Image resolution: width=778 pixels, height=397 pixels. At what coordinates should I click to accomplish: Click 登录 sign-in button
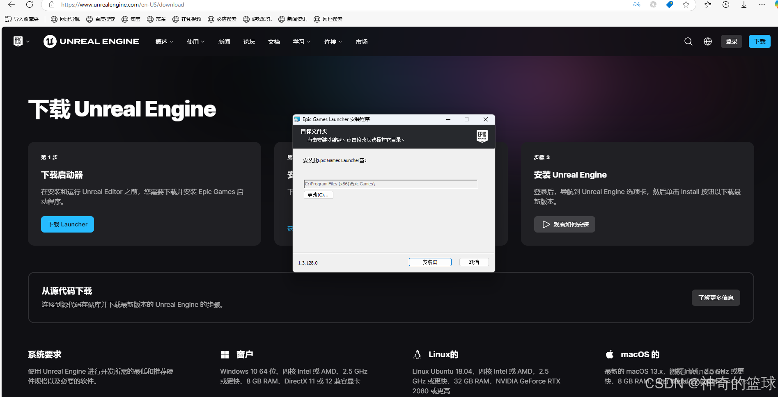point(732,41)
